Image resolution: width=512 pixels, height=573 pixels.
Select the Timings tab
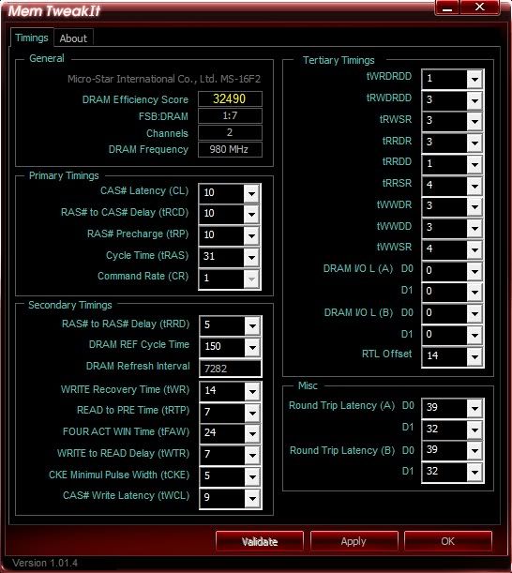32,38
